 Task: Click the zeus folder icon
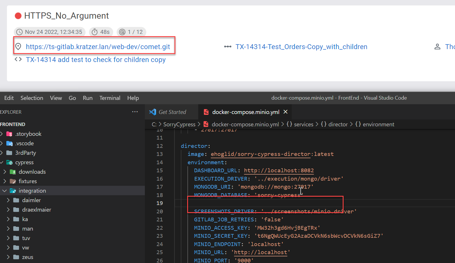pyautogui.click(x=16, y=257)
